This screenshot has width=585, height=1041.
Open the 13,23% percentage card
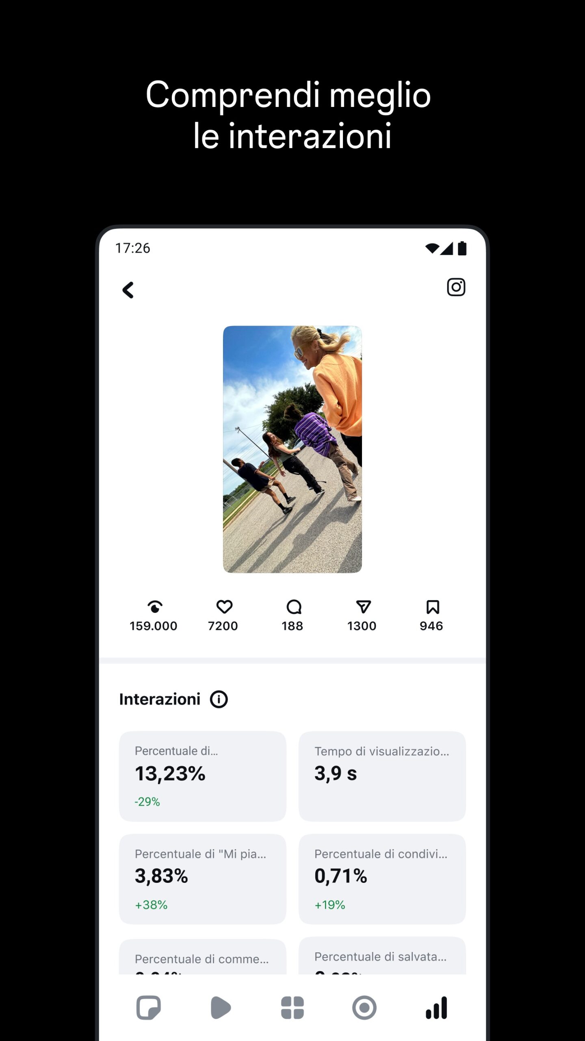coord(203,776)
